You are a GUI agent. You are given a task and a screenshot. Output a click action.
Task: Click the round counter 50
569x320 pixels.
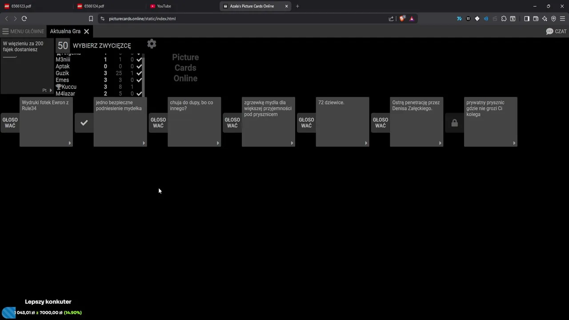coord(63,45)
